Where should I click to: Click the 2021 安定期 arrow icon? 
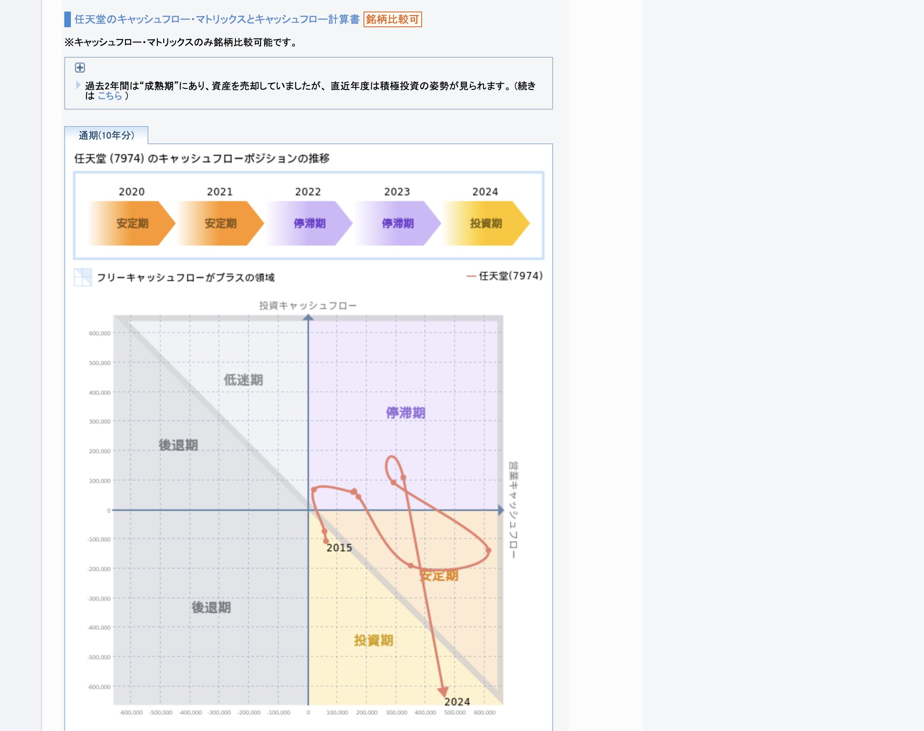[220, 223]
